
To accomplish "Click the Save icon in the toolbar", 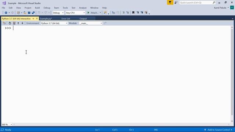I will (x=29, y=13).
